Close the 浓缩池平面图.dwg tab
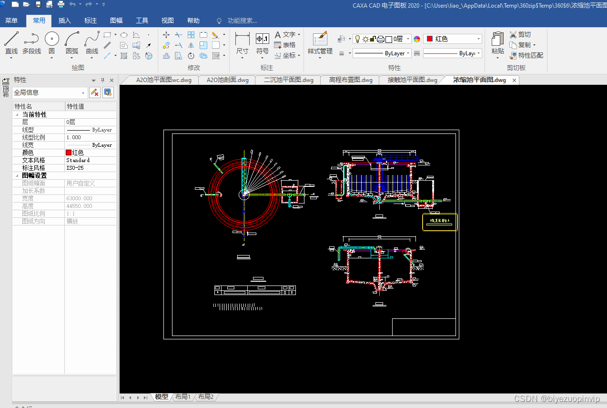Screen dimensions: 607x408 514,80
